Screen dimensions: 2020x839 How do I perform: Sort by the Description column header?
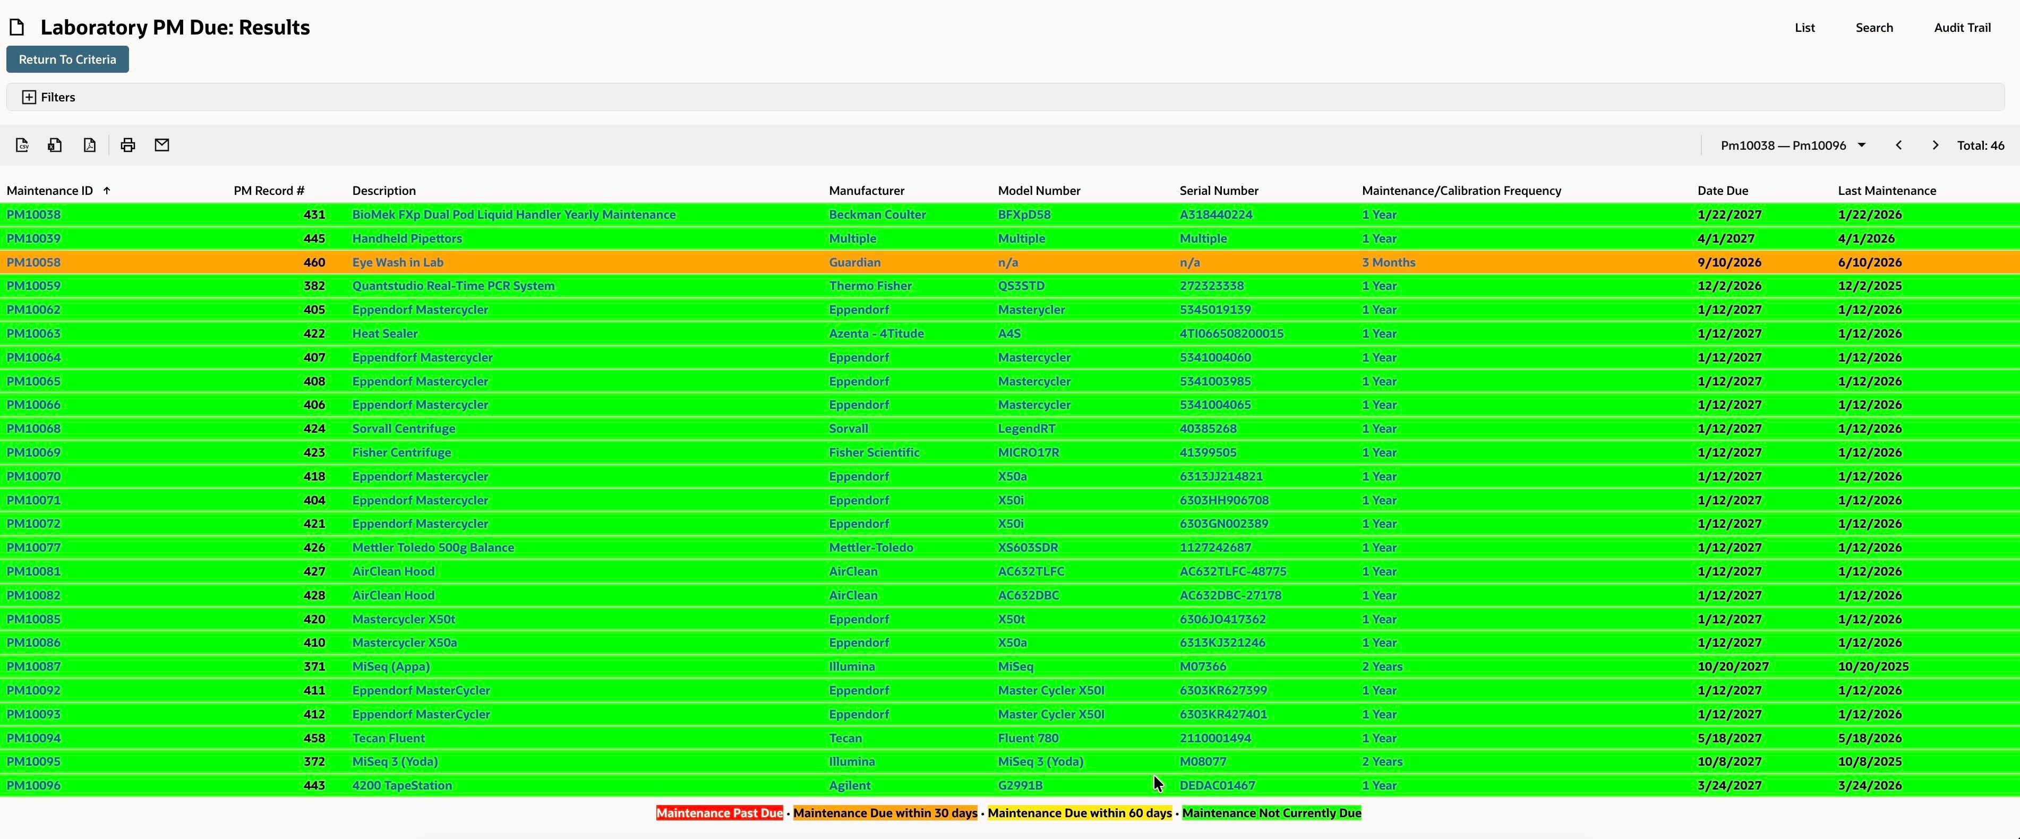pos(384,191)
